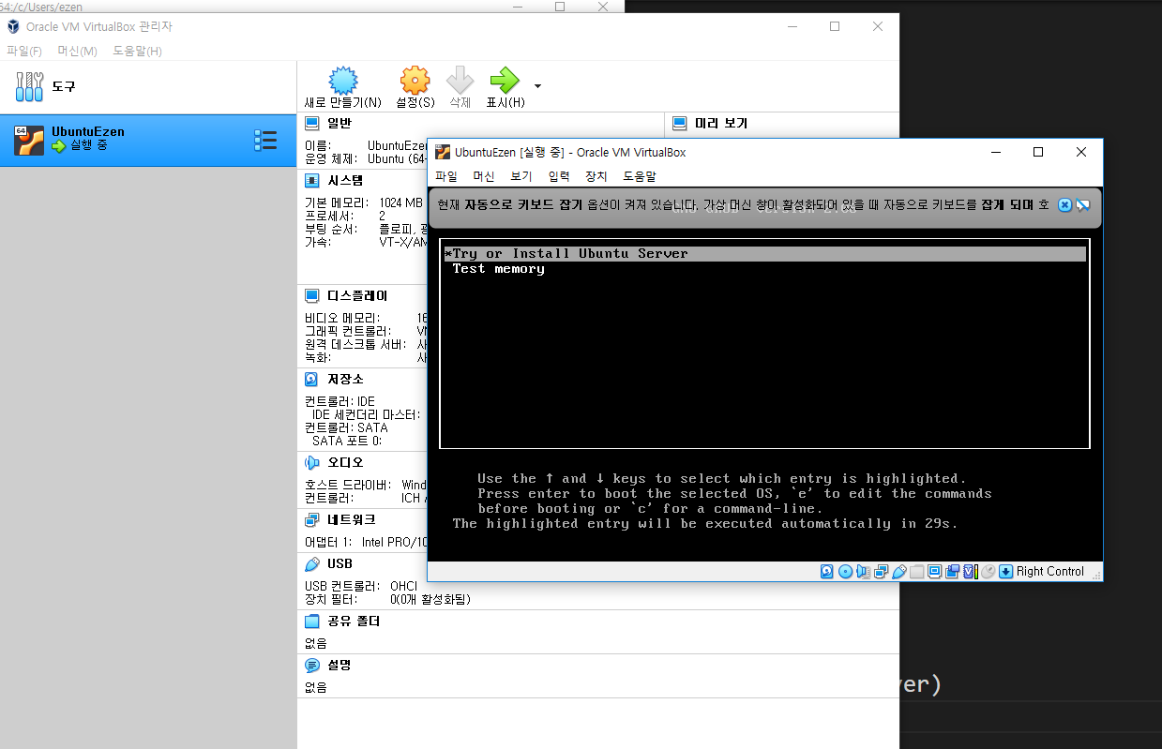Click the '호스트 드라이버' audio line
The height and width of the screenshot is (749, 1162).
[x=366, y=485]
